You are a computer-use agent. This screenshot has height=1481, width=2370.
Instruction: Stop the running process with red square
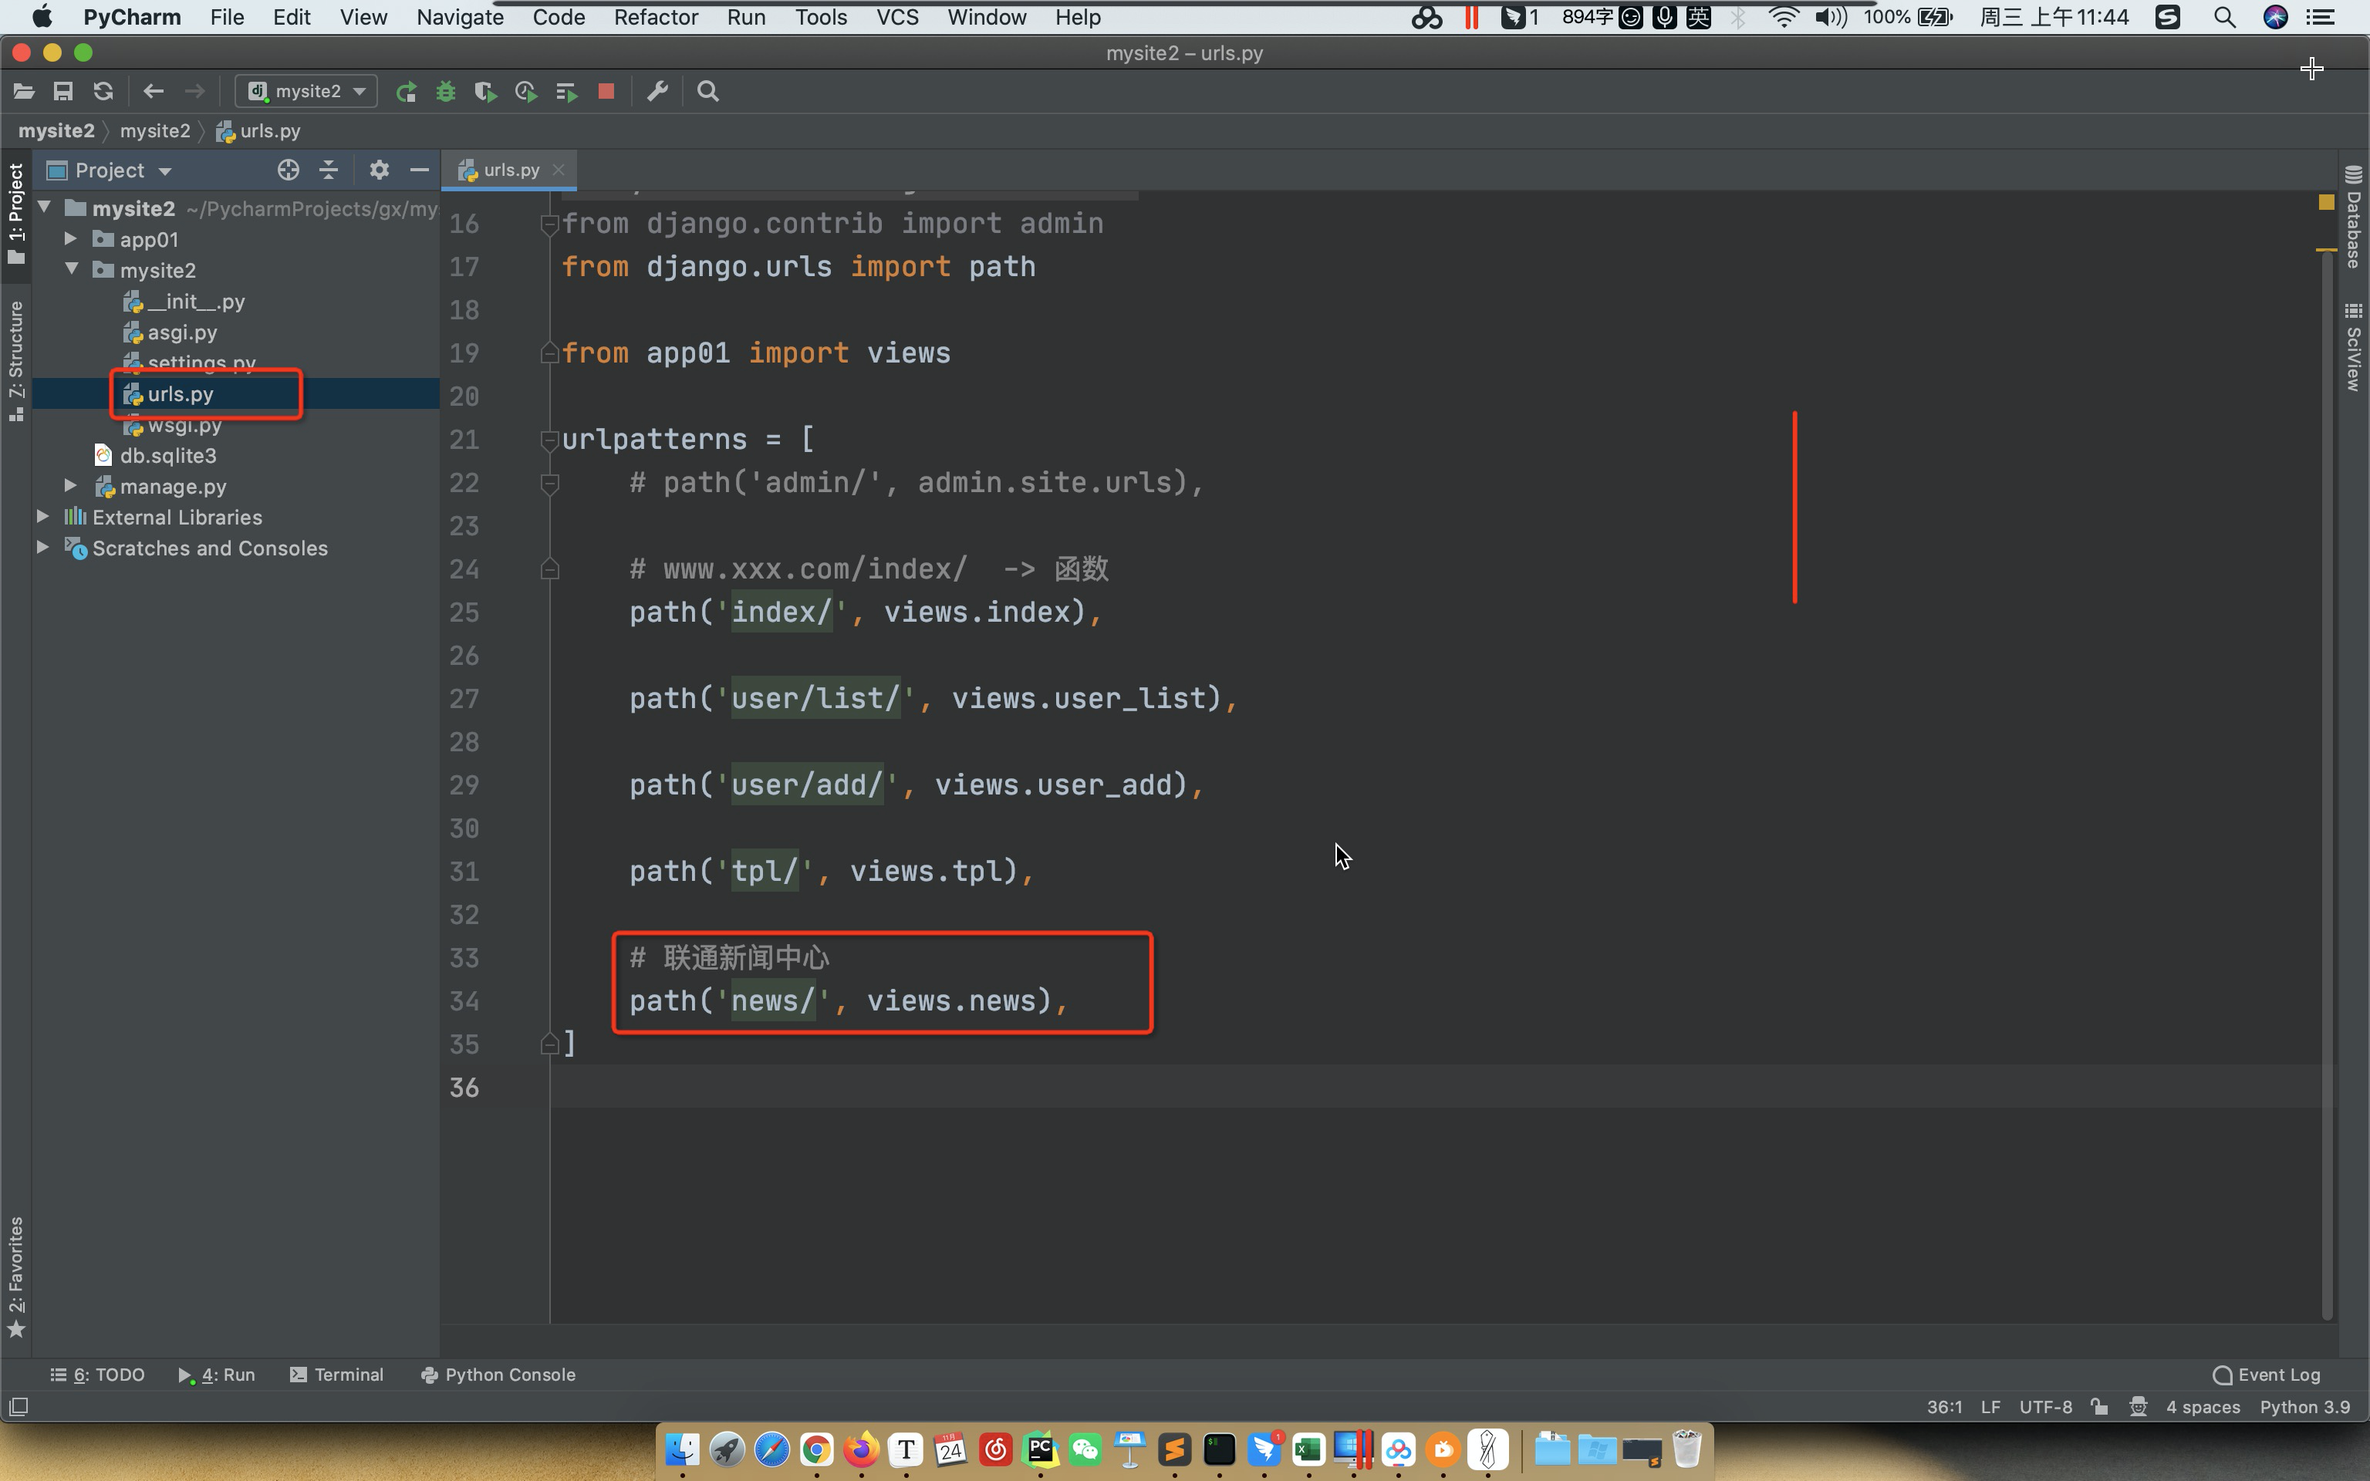pos(606,91)
